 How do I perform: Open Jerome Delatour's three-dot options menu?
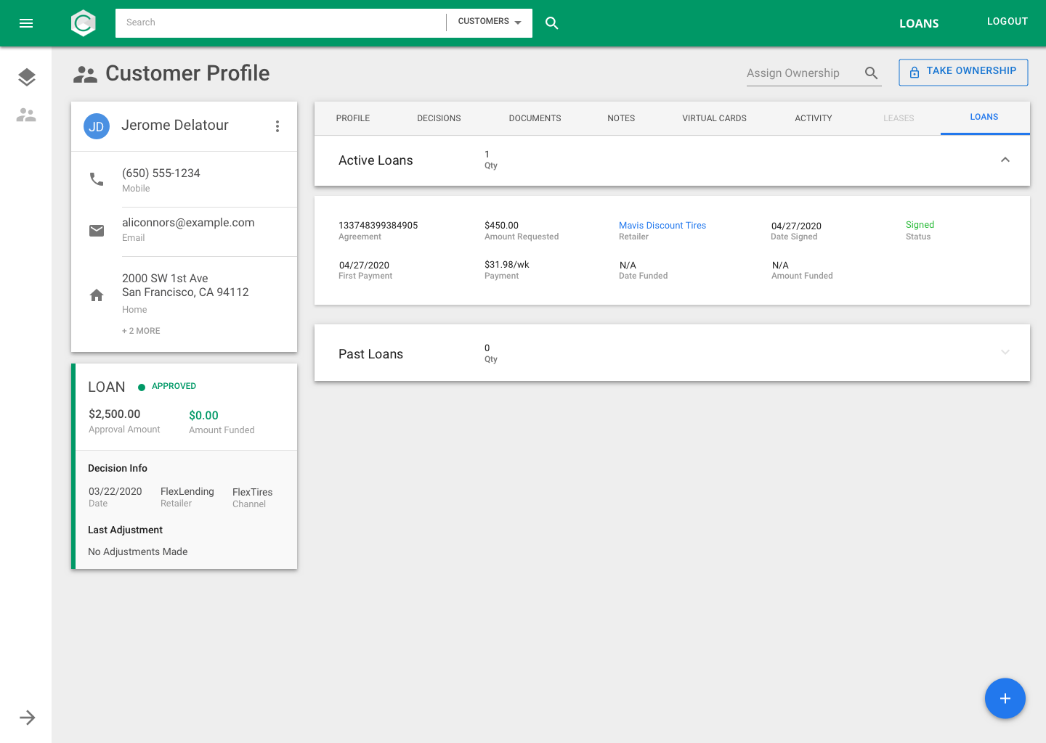click(277, 126)
